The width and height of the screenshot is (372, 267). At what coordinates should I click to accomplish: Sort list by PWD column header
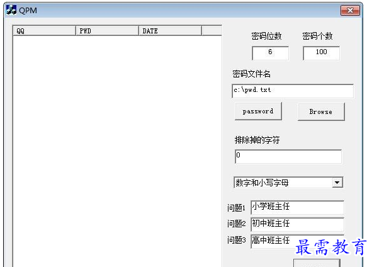point(107,31)
